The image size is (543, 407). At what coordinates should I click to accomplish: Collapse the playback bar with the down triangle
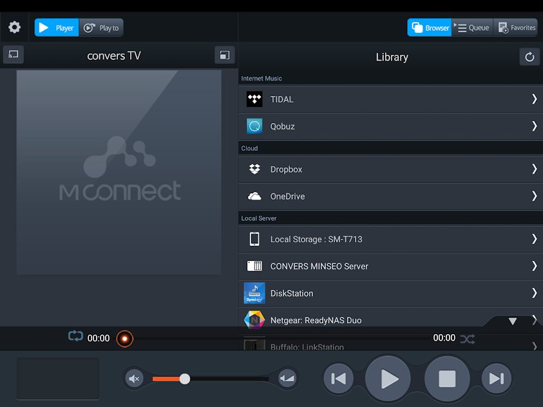pyautogui.click(x=513, y=321)
